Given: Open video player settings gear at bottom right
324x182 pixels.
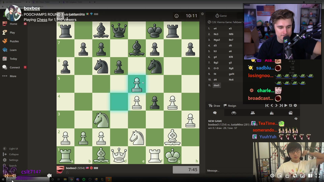Looking at the screenshot, I should (x=272, y=175).
